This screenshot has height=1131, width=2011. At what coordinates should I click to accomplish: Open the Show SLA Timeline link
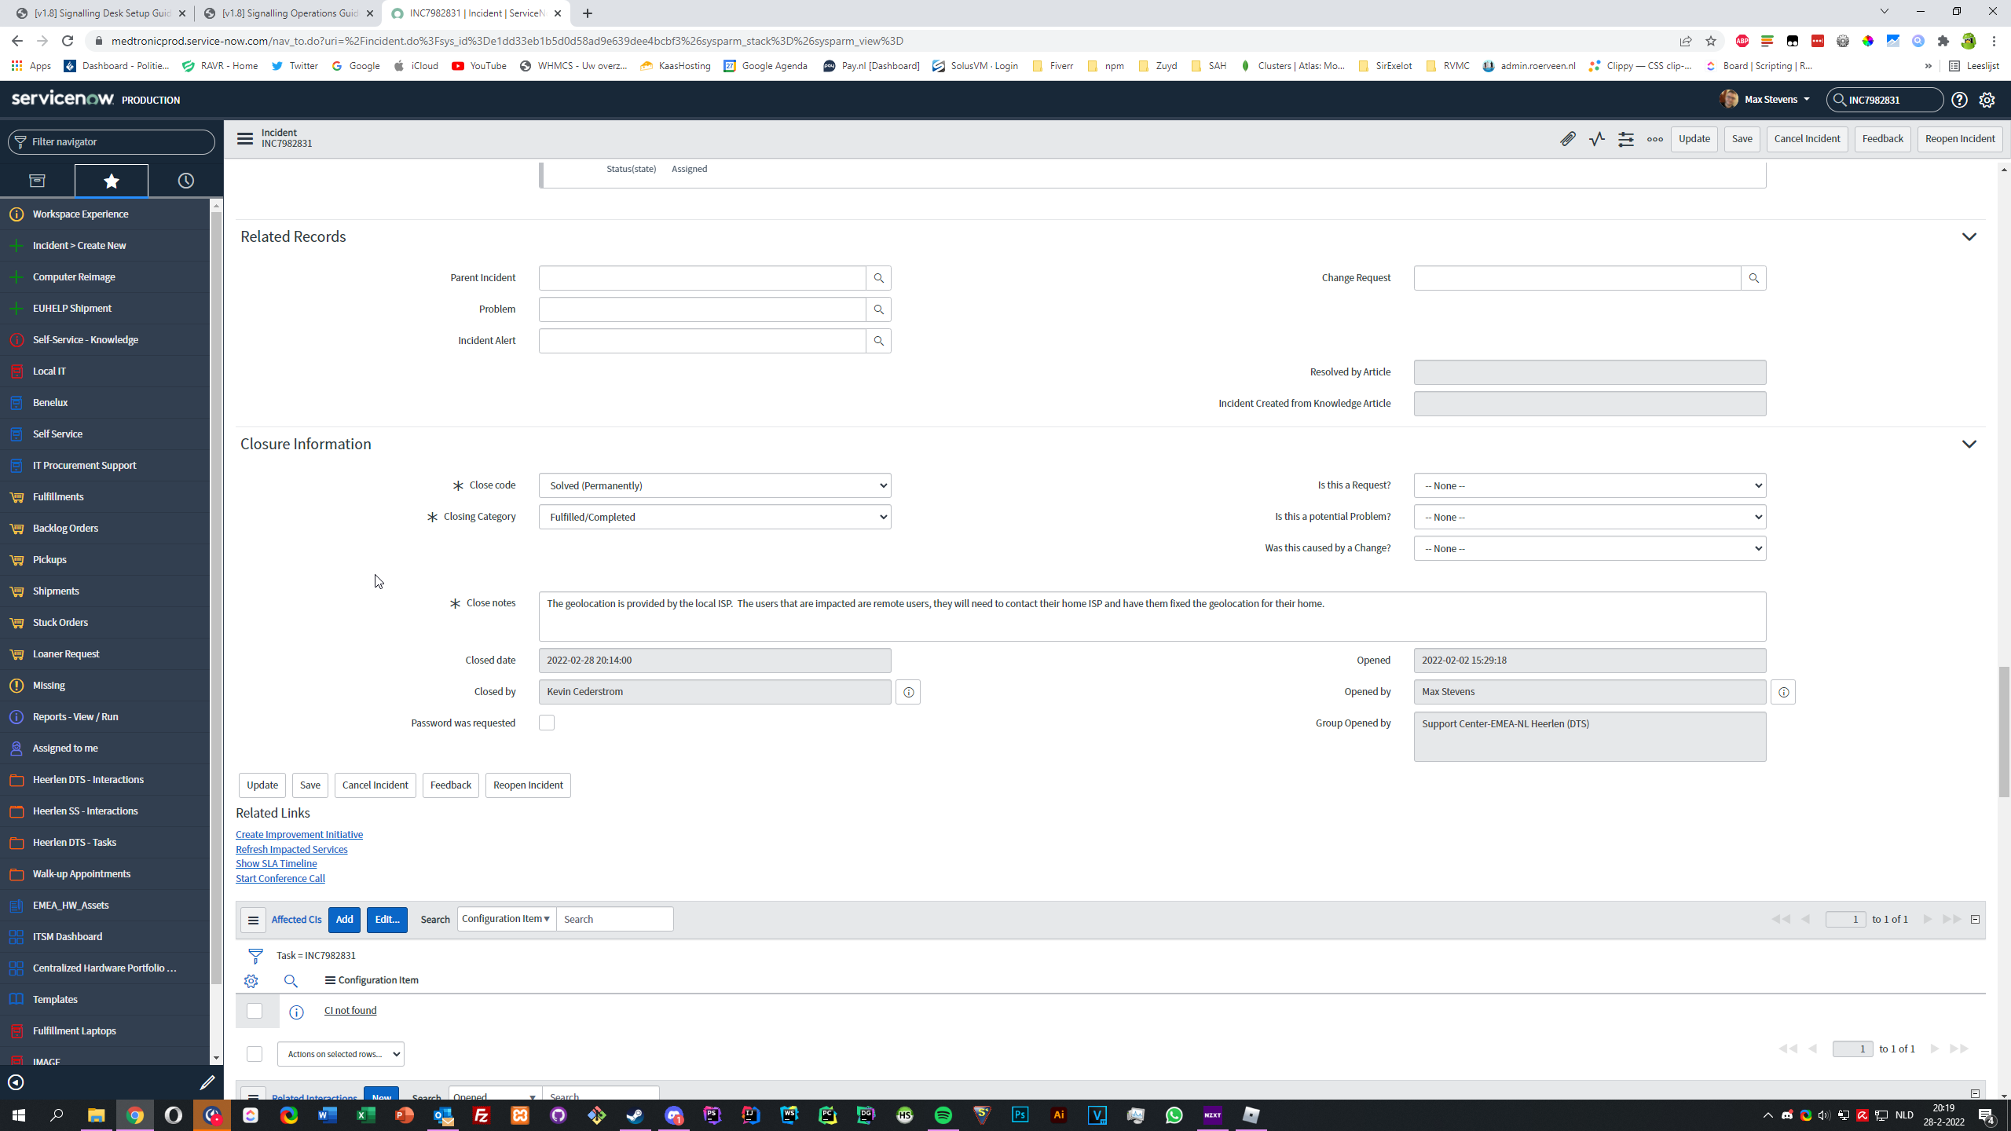(x=276, y=863)
